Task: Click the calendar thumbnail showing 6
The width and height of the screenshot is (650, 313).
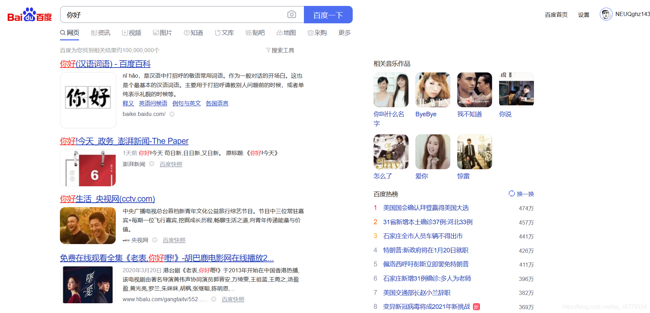Action: tap(88, 168)
